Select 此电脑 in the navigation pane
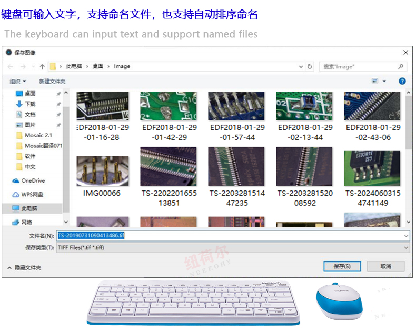The width and height of the screenshot is (416, 332). (32, 208)
